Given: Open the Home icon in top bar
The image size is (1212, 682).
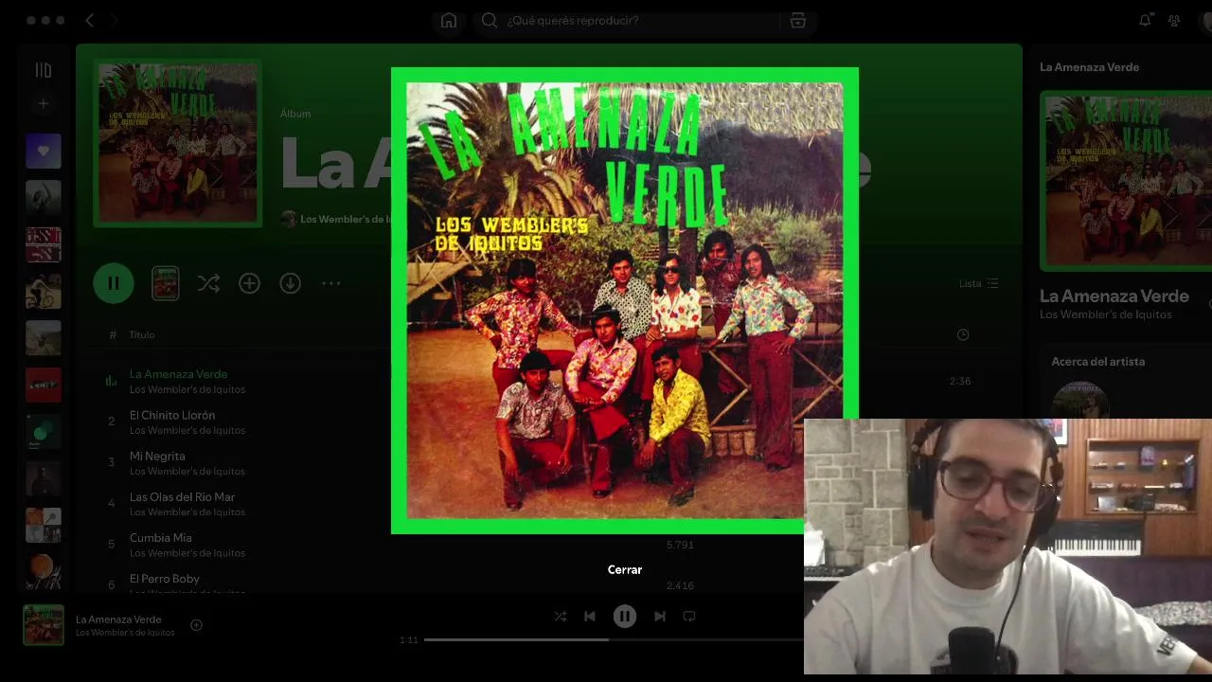Looking at the screenshot, I should (449, 21).
